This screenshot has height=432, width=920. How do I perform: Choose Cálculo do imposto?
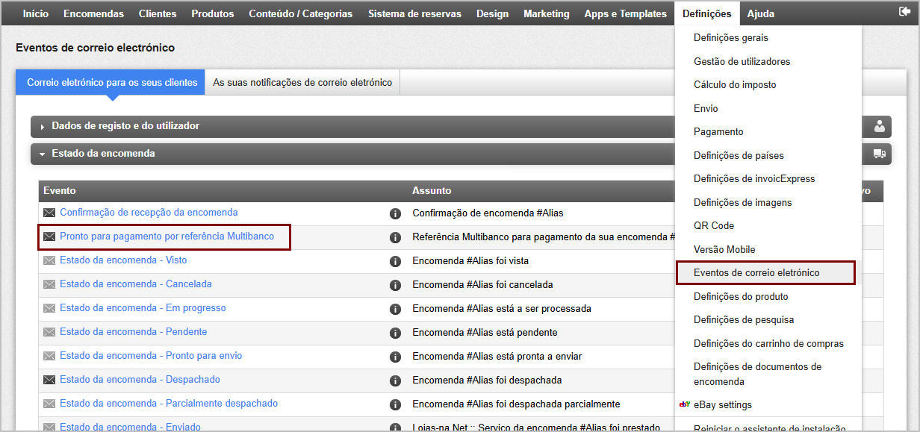pyautogui.click(x=735, y=85)
